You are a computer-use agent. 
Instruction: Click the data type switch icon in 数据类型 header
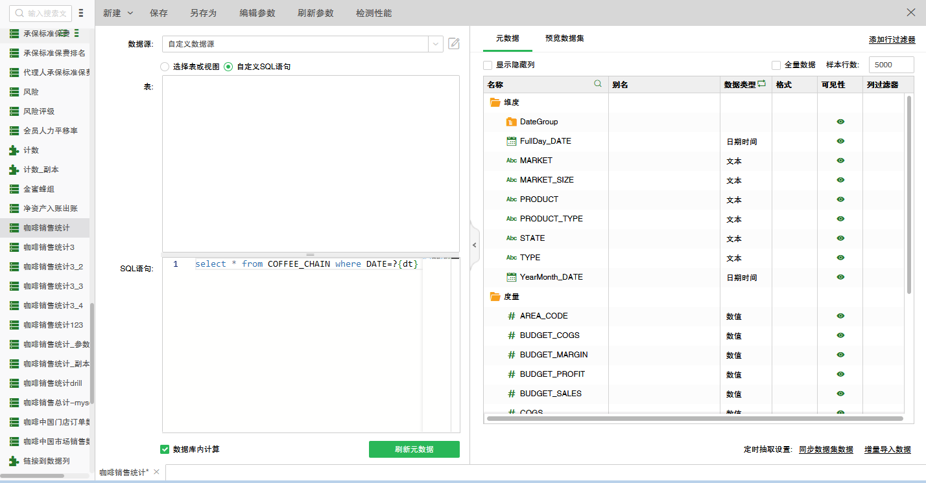[763, 83]
